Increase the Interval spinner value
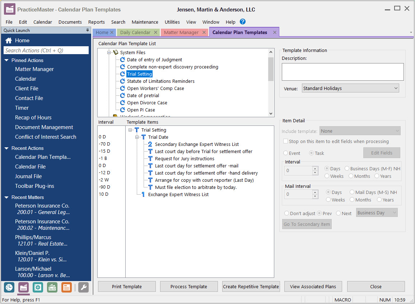Viewport: 415px width, 304px height. coord(315,168)
